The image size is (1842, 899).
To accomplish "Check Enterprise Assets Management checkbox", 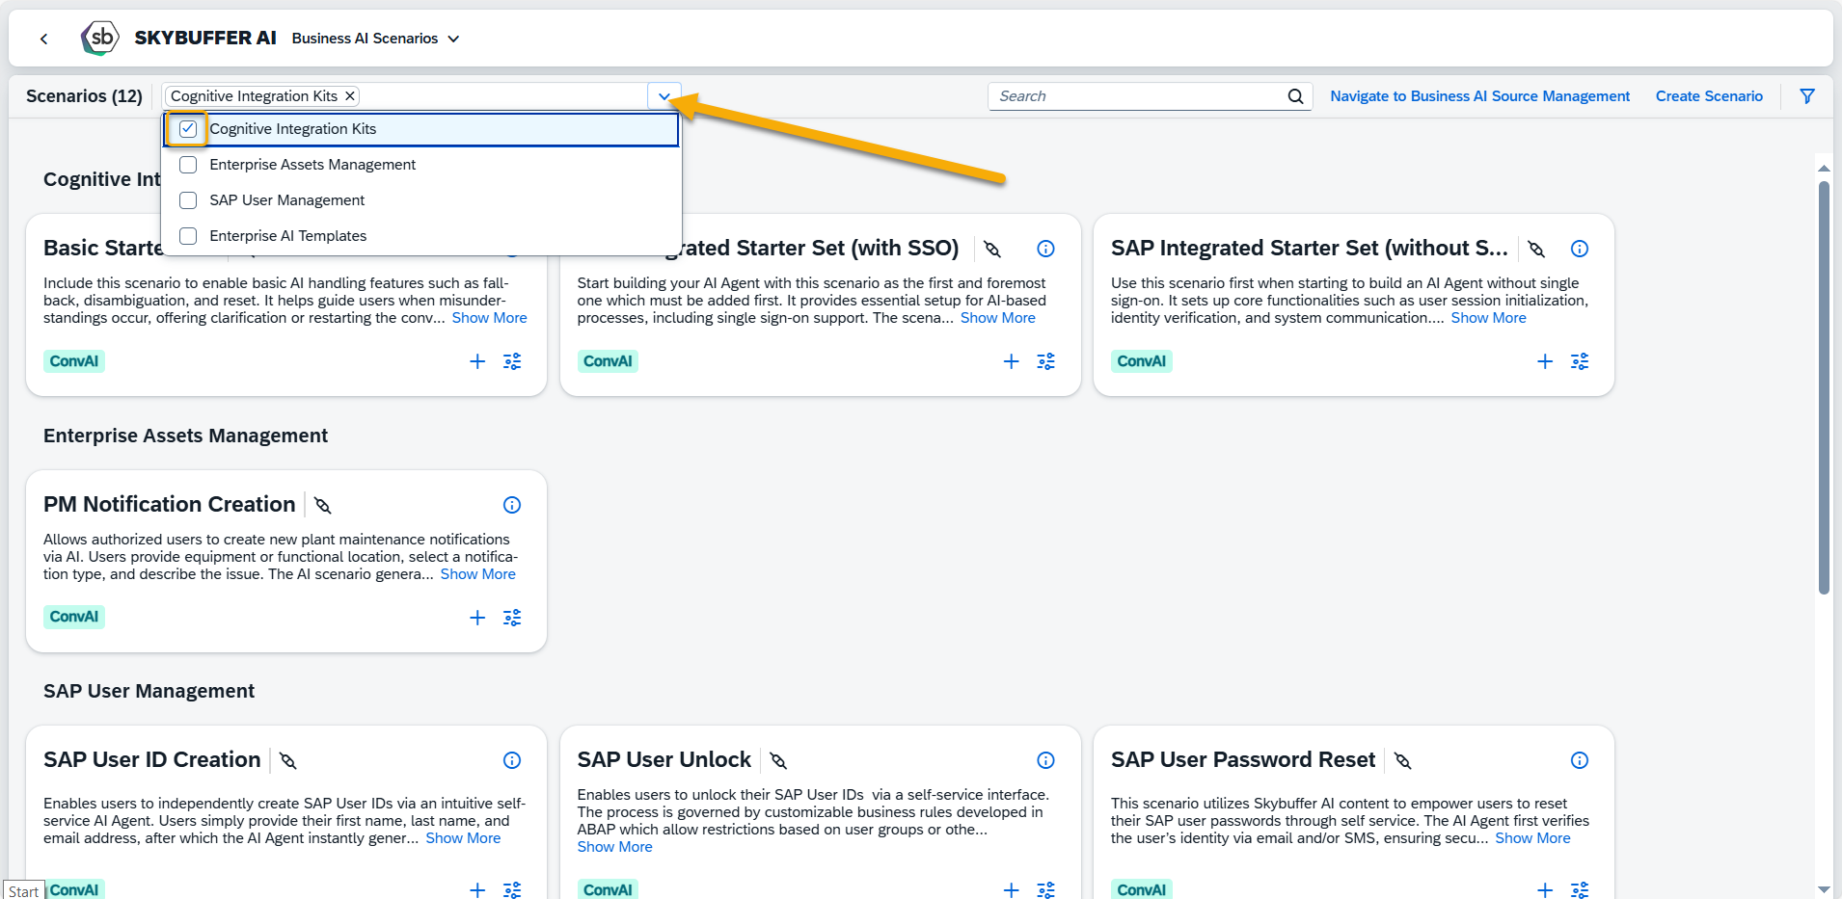I will (x=188, y=165).
